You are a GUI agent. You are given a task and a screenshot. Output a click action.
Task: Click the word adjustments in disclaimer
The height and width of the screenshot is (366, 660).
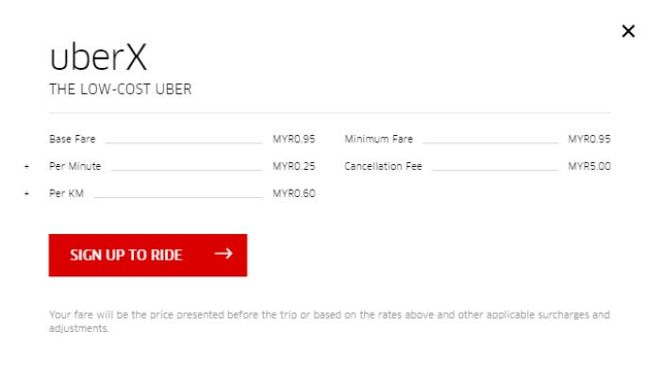(78, 328)
